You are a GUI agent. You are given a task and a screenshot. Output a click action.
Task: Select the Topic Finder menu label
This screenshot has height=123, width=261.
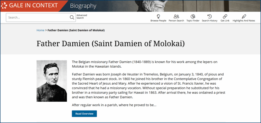click(x=193, y=21)
